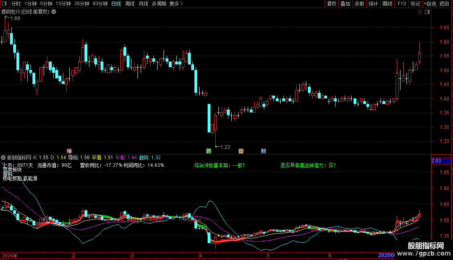
Task: Click the blue 财 event marker
Action: click(x=263, y=151)
